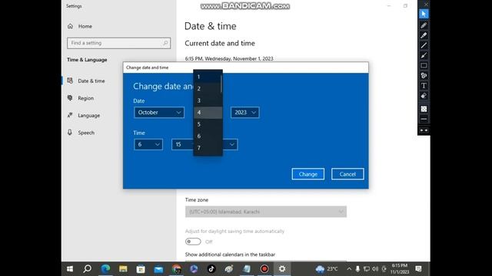This screenshot has height=276, width=492.
Task: Open weather widget showing 23°C
Action: tap(327, 269)
